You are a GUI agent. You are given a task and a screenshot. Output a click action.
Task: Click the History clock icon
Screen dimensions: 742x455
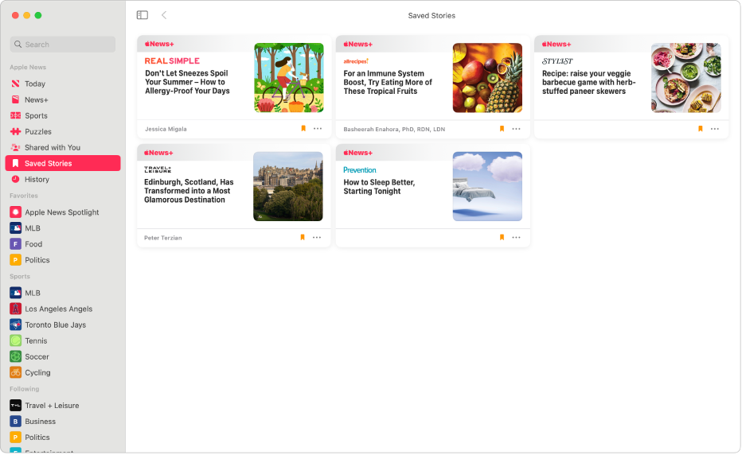[x=16, y=179]
